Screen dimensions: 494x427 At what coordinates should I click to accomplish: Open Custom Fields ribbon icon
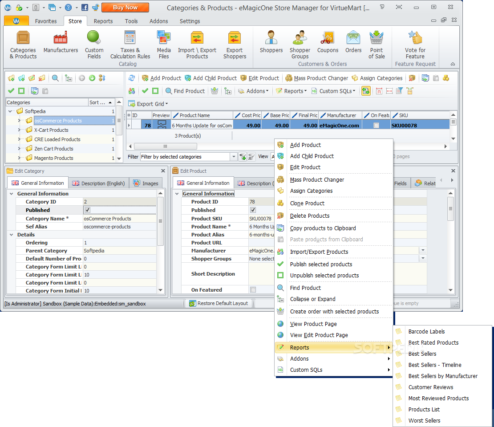(x=94, y=45)
